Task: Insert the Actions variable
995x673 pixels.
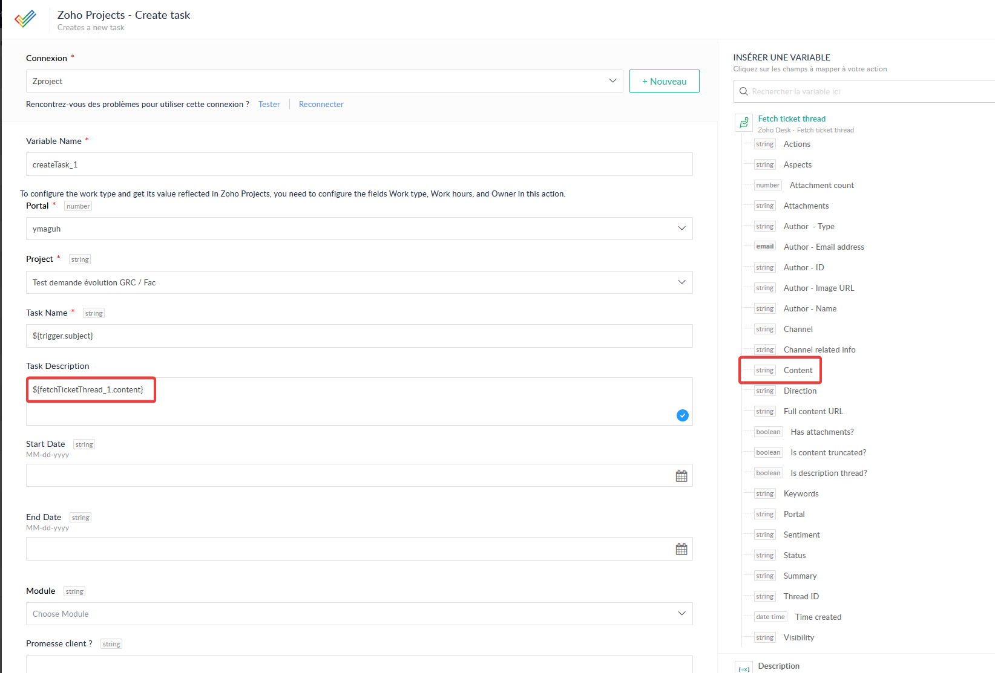Action: (x=797, y=144)
